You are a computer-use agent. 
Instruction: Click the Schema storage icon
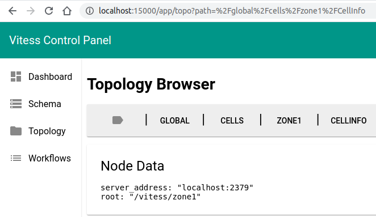[x=16, y=104]
